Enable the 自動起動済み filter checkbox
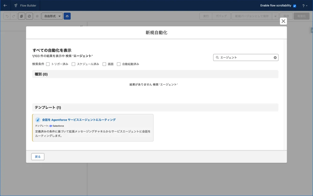This screenshot has width=313, height=196. pyautogui.click(x=119, y=64)
